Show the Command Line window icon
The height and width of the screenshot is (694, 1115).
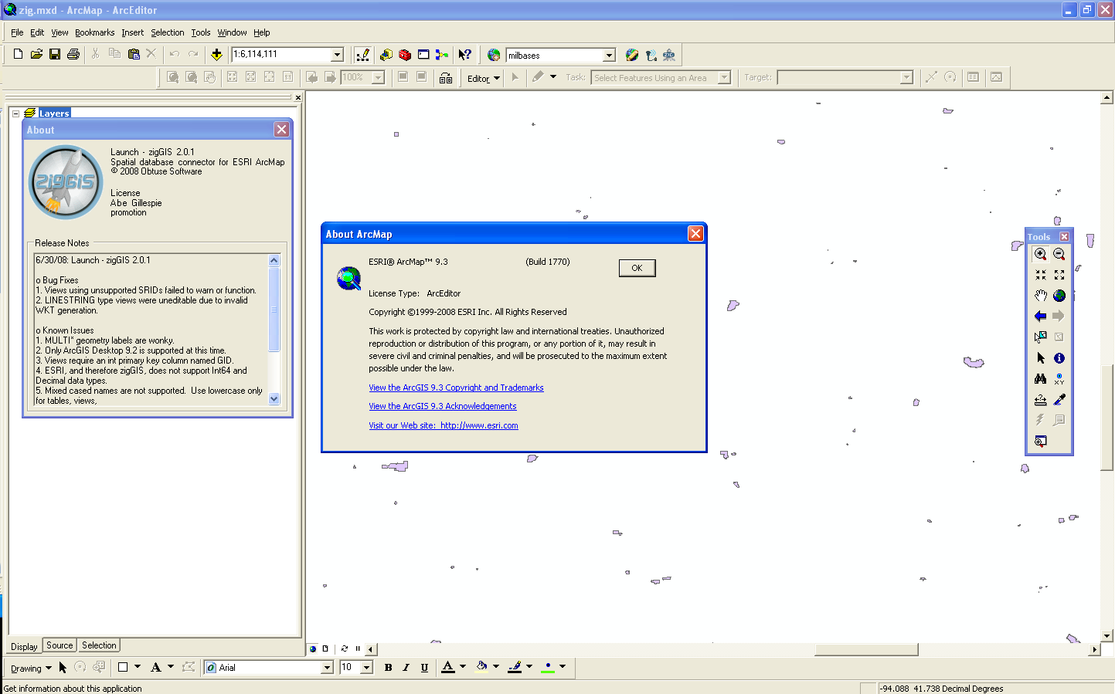pyautogui.click(x=423, y=55)
